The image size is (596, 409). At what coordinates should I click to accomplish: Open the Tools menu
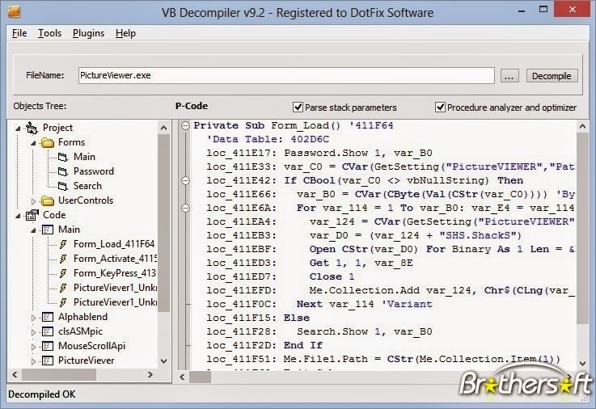click(x=50, y=33)
